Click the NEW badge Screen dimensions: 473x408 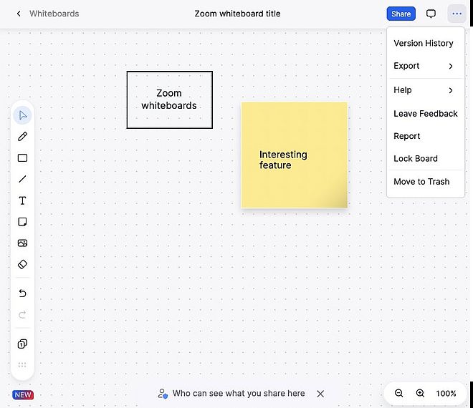pyautogui.click(x=23, y=394)
